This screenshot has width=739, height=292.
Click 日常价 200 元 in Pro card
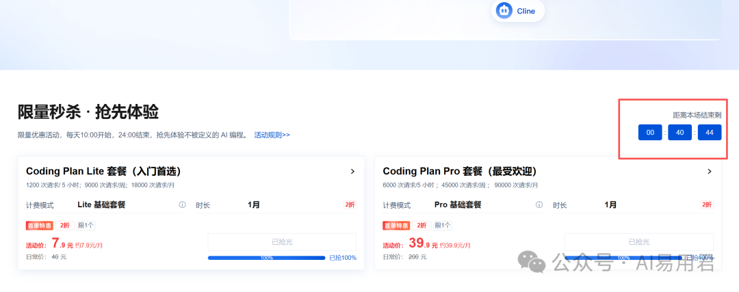pyautogui.click(x=404, y=257)
